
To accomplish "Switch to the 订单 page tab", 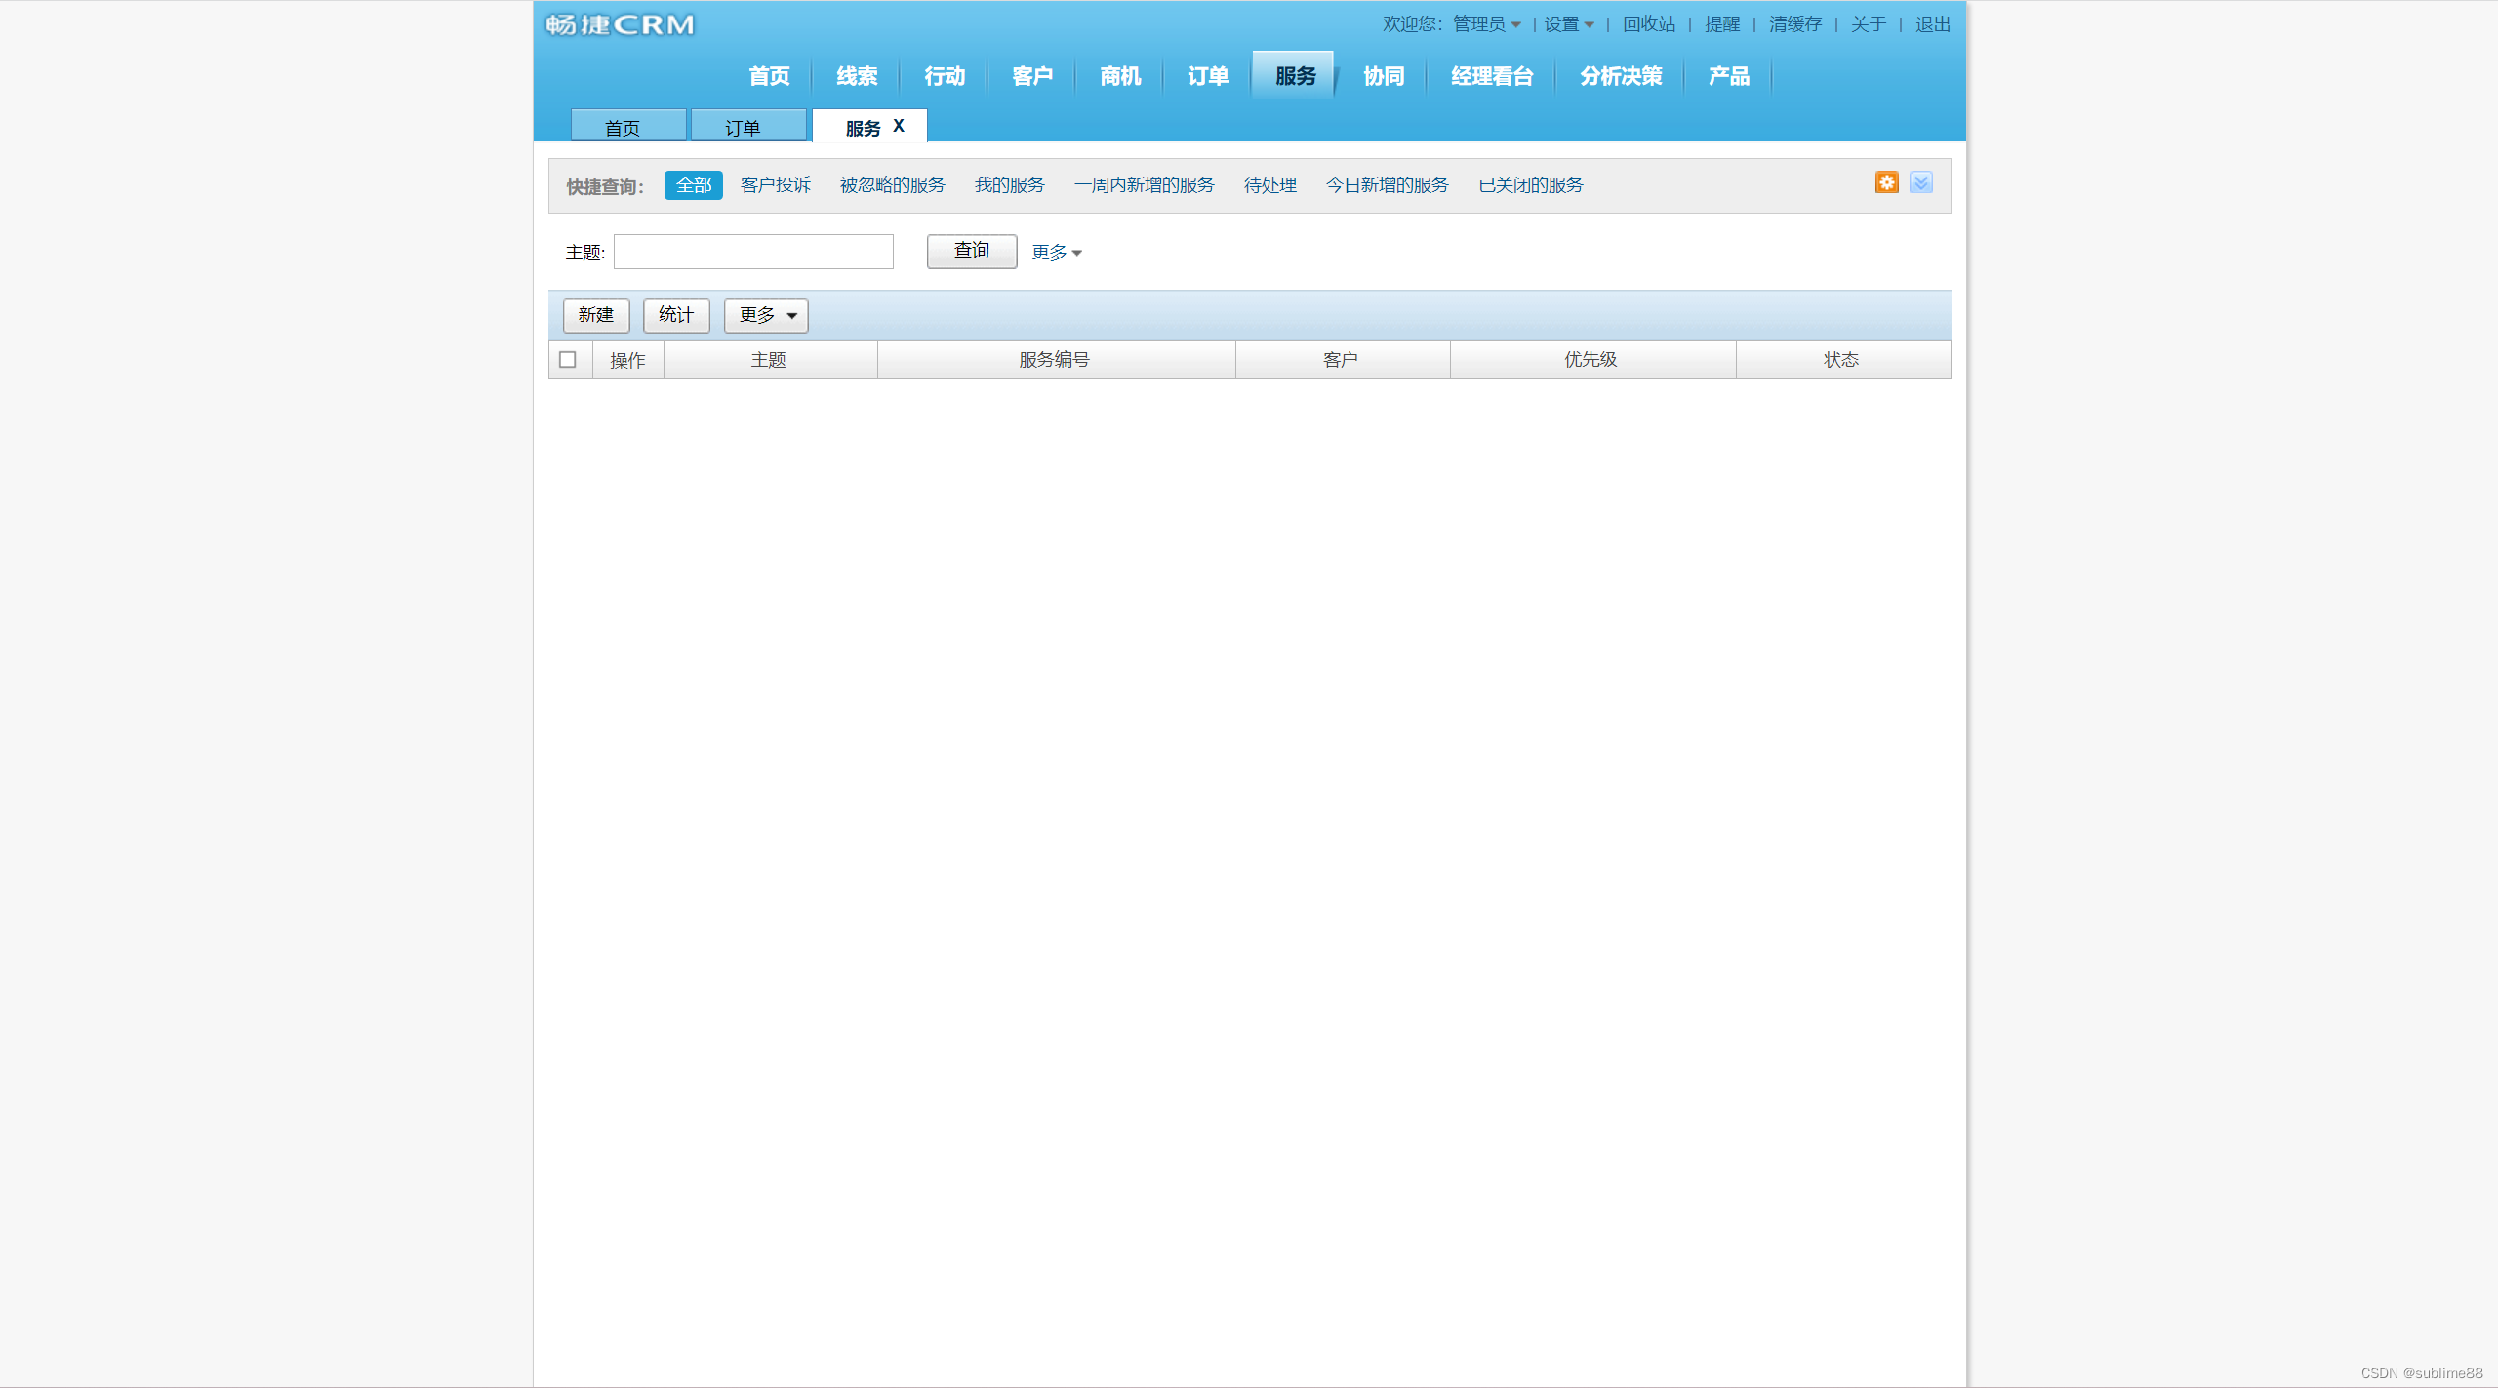I will point(748,126).
